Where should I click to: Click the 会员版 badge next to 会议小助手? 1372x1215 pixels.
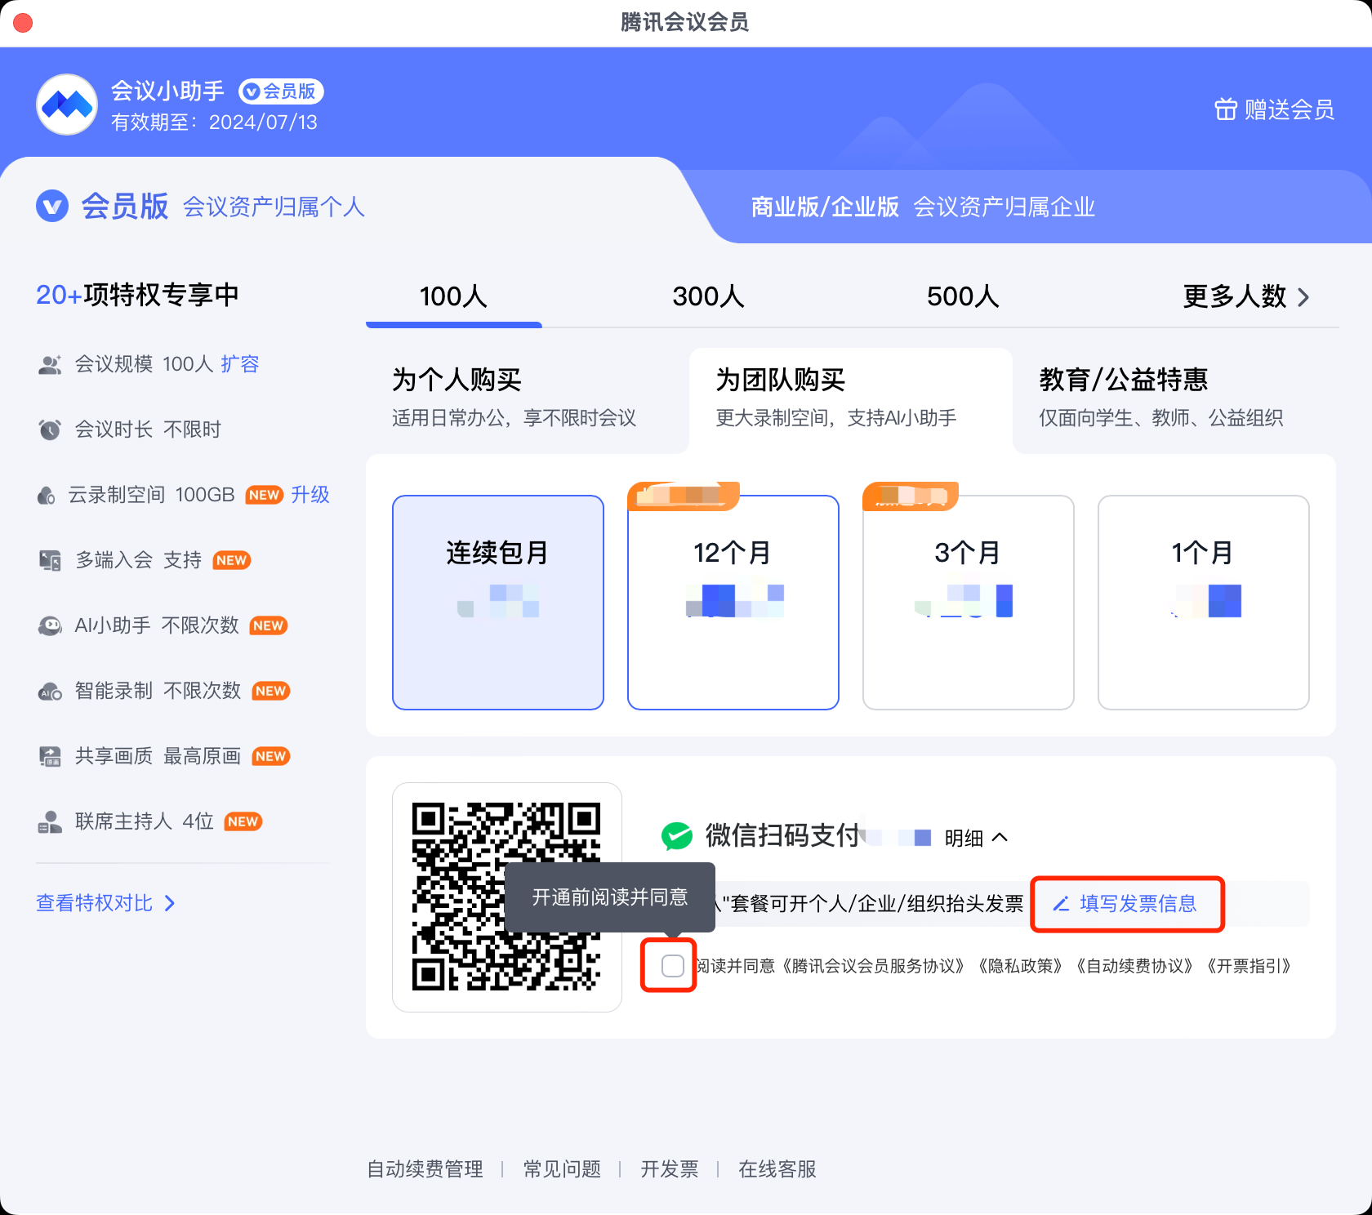pyautogui.click(x=281, y=91)
